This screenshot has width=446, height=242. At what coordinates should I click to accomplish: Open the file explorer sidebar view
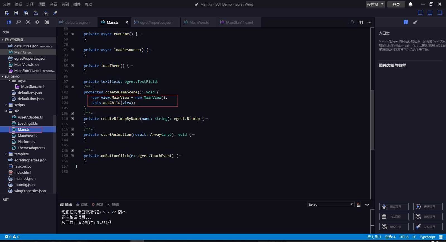pos(9,22)
